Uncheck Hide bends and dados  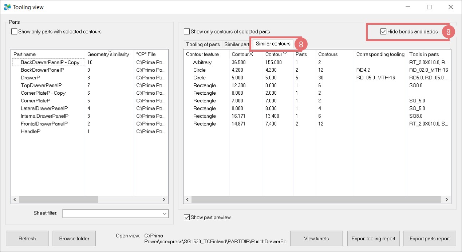pyautogui.click(x=383, y=32)
